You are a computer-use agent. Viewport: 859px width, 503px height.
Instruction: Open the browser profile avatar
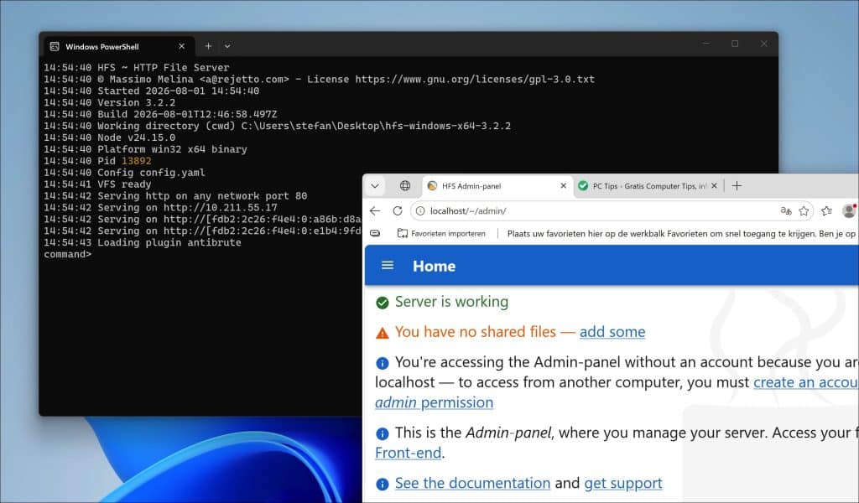[849, 210]
